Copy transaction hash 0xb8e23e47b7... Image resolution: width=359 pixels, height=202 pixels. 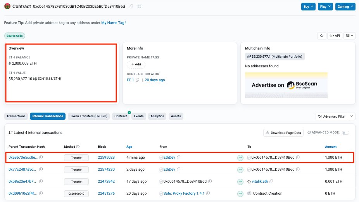coord(41,181)
